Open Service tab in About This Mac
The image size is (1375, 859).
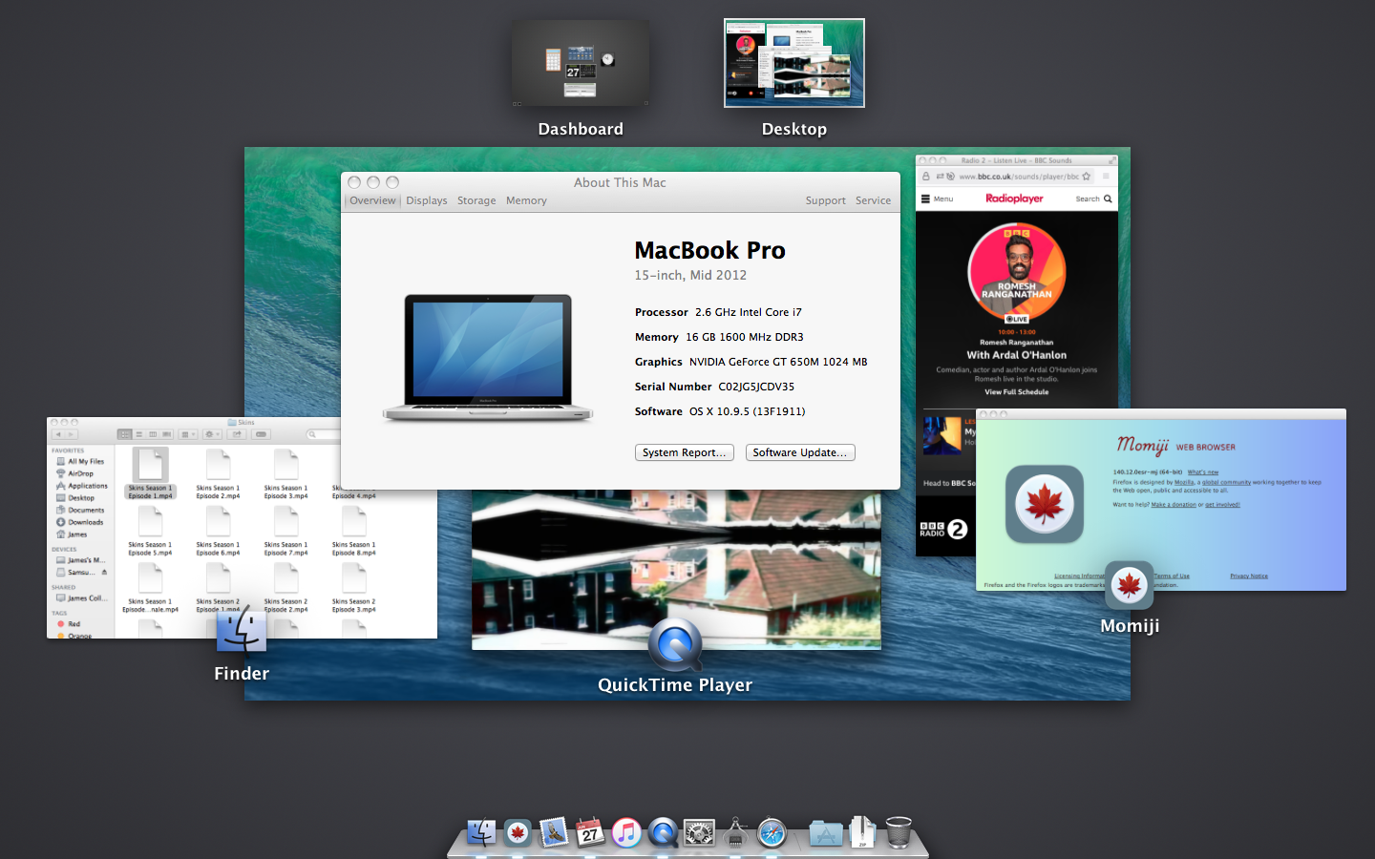pyautogui.click(x=874, y=200)
